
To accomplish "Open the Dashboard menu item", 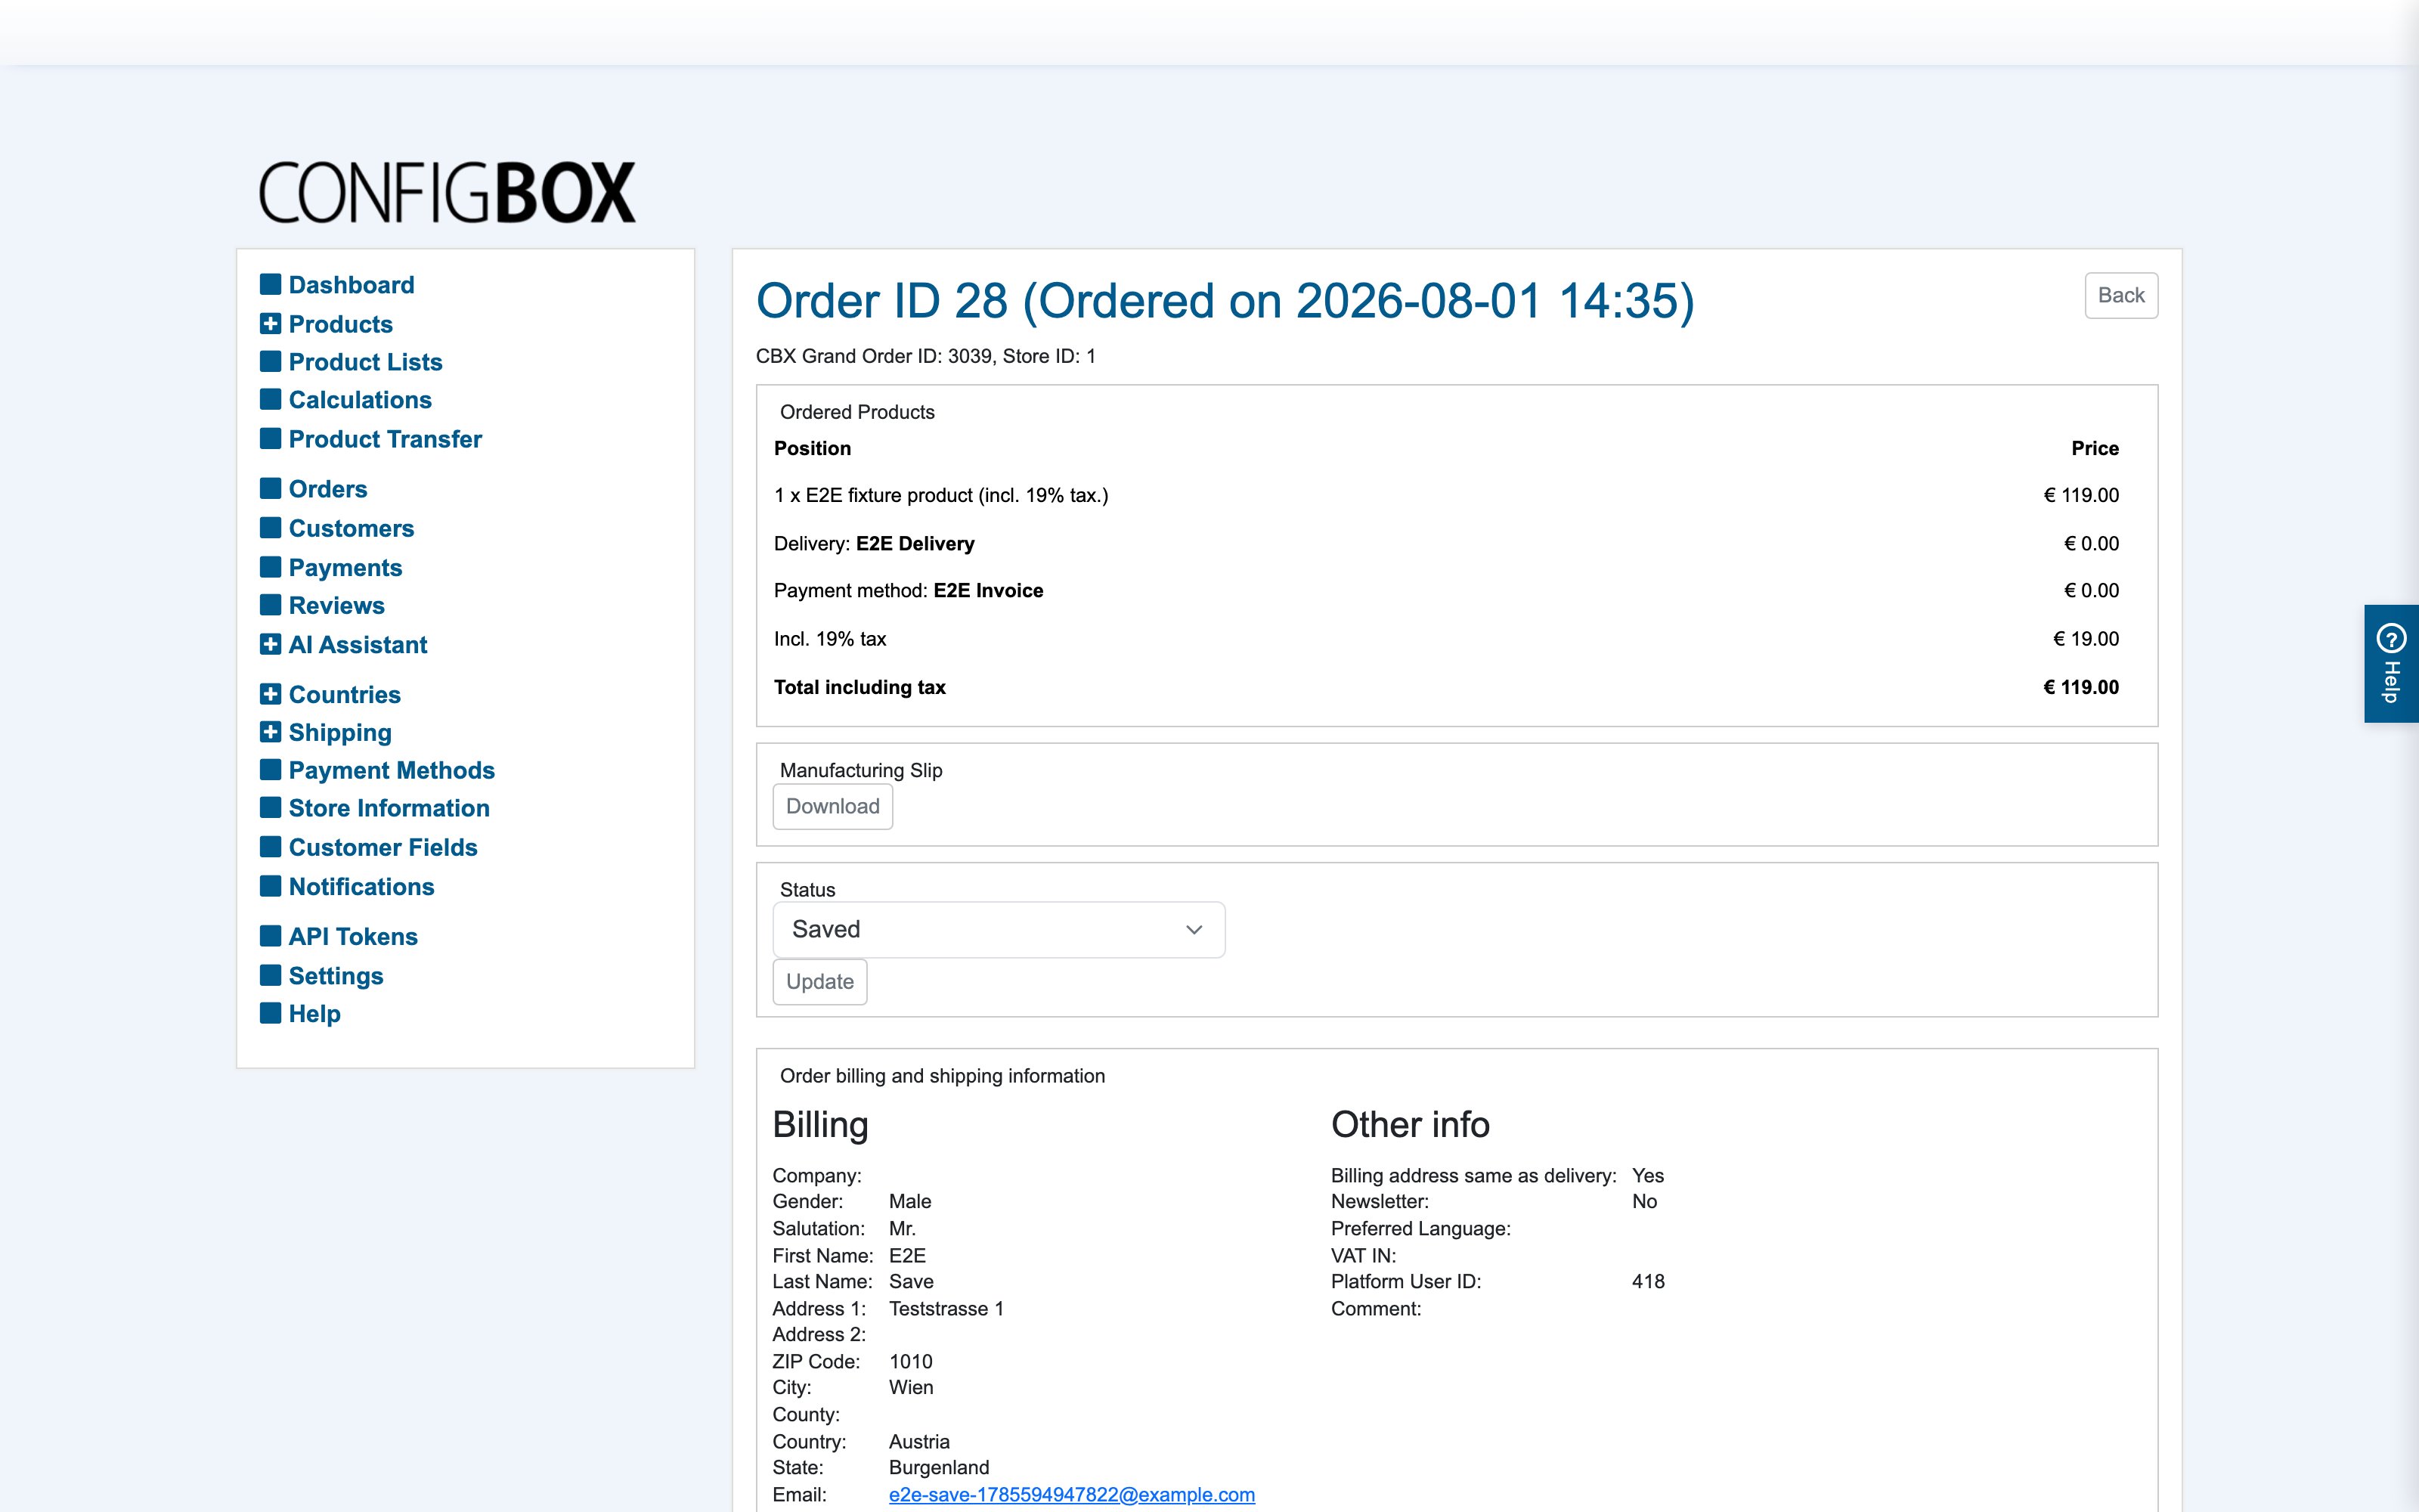I will click(351, 285).
